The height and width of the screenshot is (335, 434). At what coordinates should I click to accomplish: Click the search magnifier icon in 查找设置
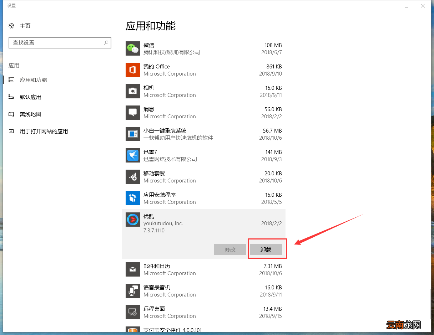tap(106, 42)
